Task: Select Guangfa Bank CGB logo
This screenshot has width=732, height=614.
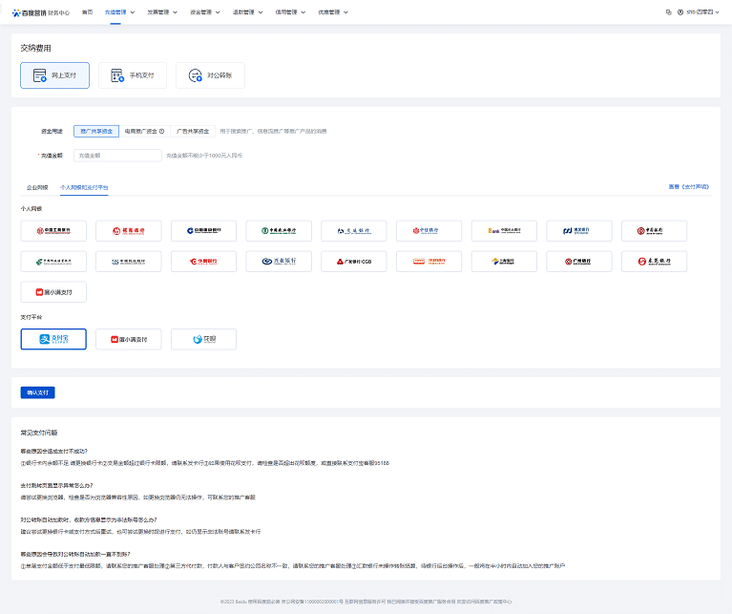Action: pos(353,261)
